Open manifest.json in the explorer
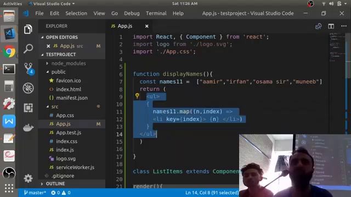351x197 pixels. (x=72, y=98)
